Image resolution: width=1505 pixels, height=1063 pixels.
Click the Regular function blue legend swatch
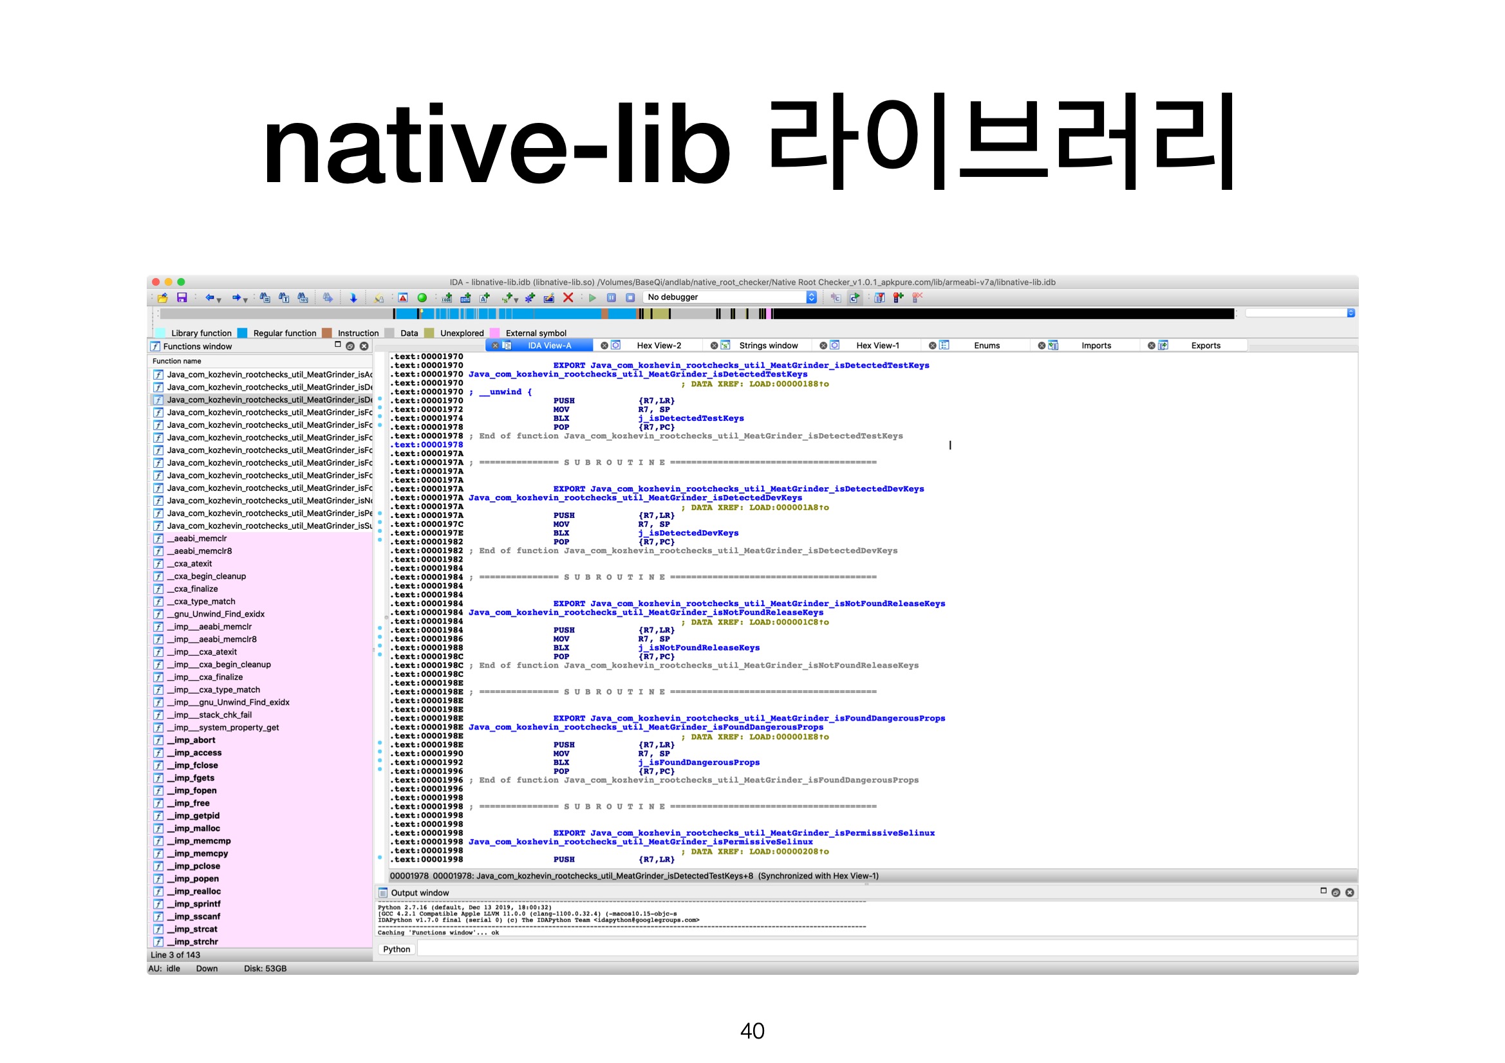(243, 333)
